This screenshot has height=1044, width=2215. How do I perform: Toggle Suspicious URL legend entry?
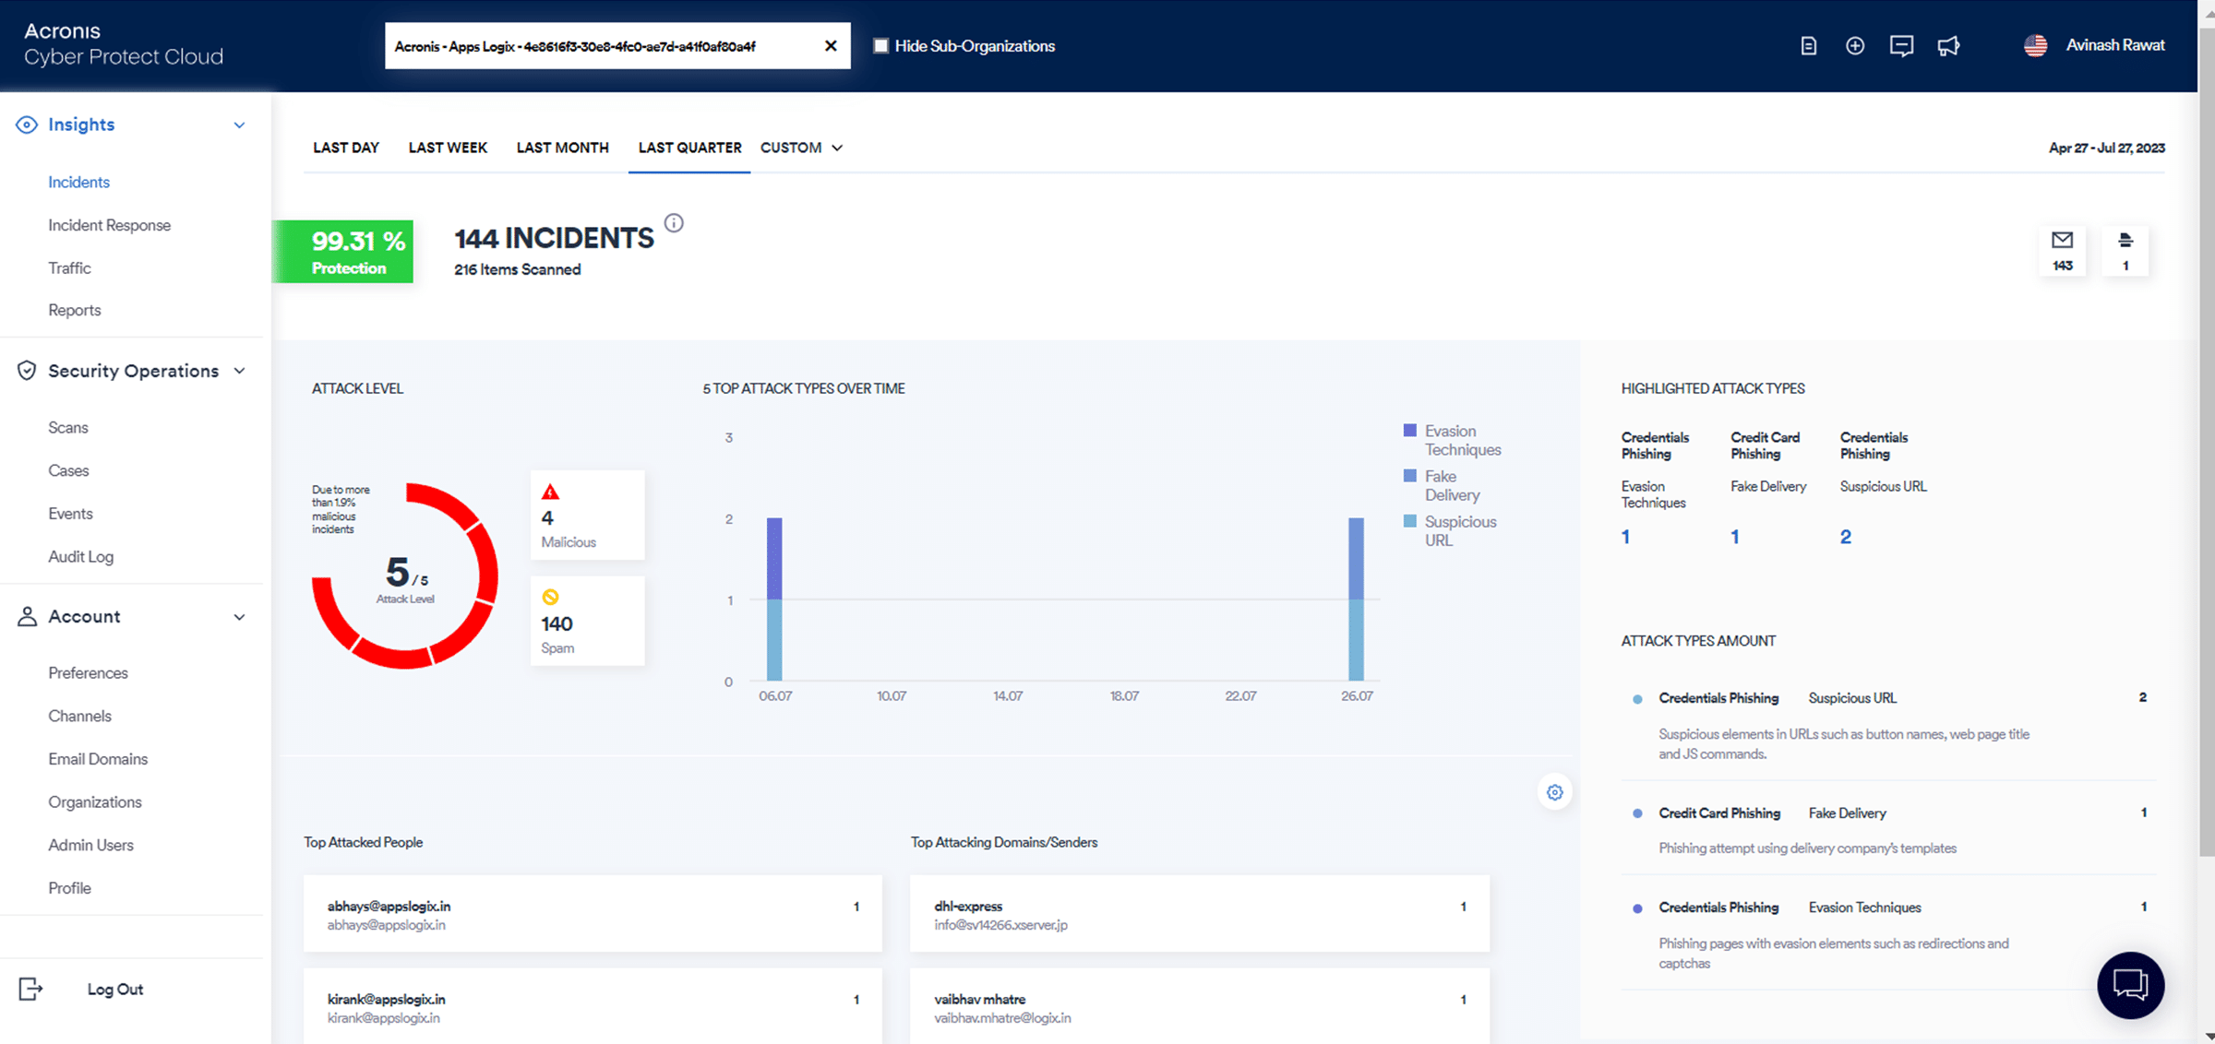[1450, 530]
